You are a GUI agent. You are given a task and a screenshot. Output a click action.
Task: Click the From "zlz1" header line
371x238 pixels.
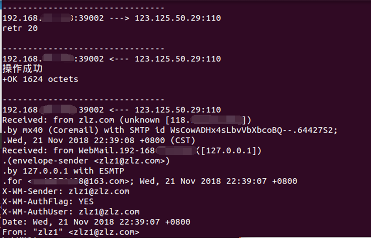point(71,232)
